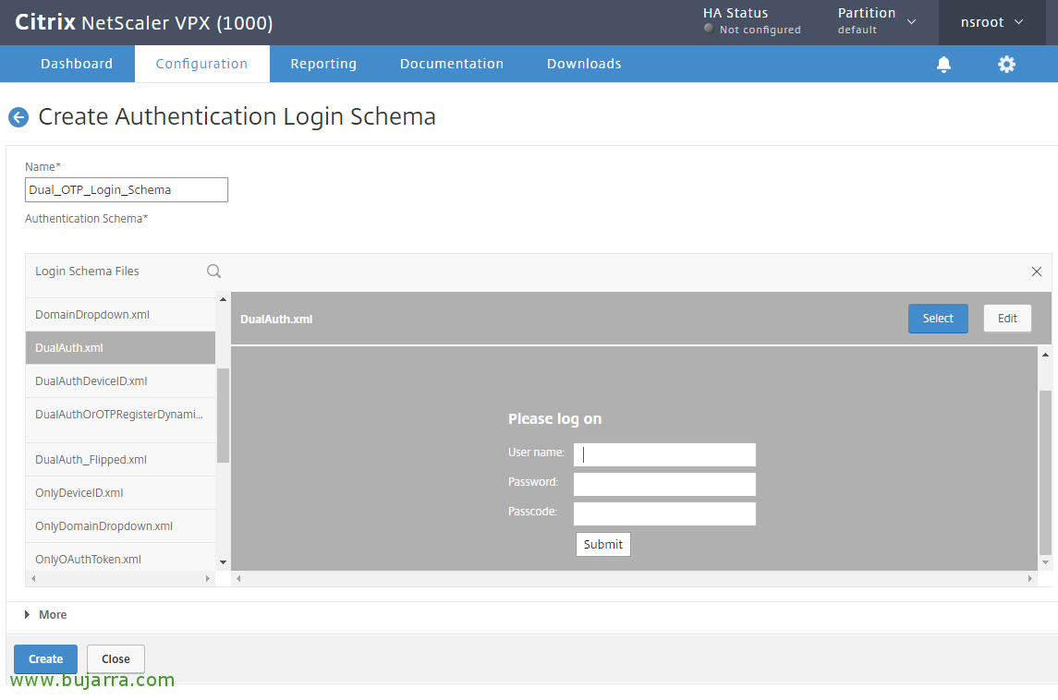Image resolution: width=1058 pixels, height=700 pixels.
Task: Click the back arrow beside the page title
Action: point(18,117)
